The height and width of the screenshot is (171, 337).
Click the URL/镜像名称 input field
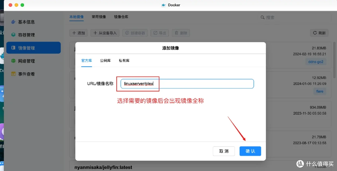pyautogui.click(x=187, y=83)
